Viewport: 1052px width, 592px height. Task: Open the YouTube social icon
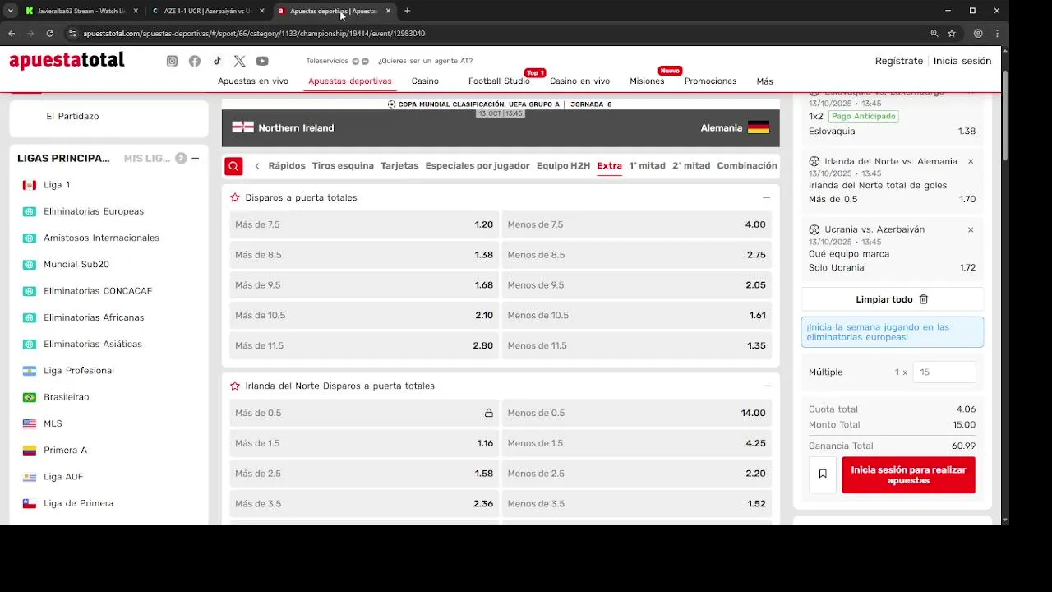[262, 61]
